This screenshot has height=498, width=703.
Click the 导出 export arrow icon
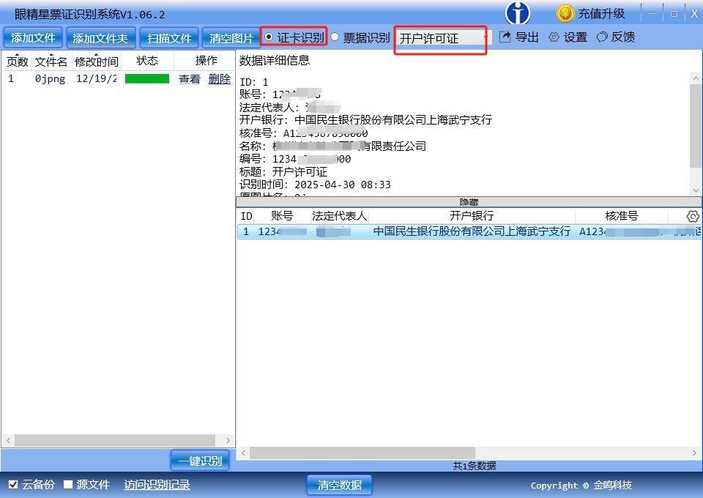[x=505, y=37]
